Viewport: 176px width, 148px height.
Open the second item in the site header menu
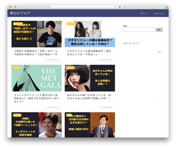159,13
